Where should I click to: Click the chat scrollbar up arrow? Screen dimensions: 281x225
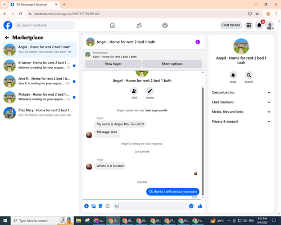[x=202, y=73]
